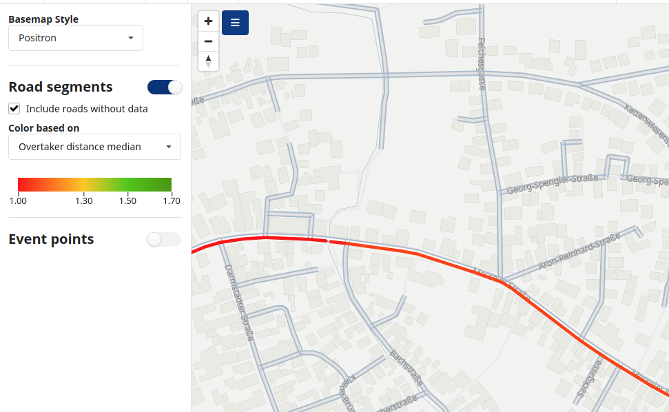Screen dimensions: 669x412
Task: Enable the Event points toggle
Action: click(x=164, y=239)
